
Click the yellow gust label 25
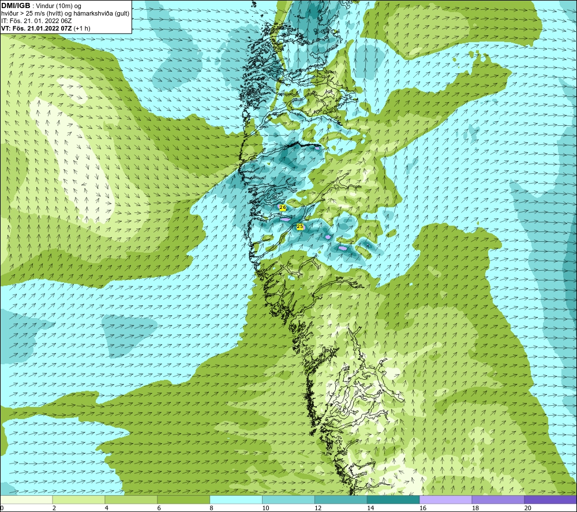300,226
